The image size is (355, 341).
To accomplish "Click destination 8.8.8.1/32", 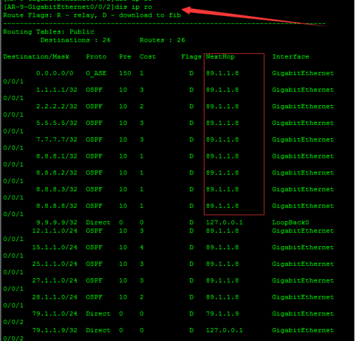I will 57,156.
